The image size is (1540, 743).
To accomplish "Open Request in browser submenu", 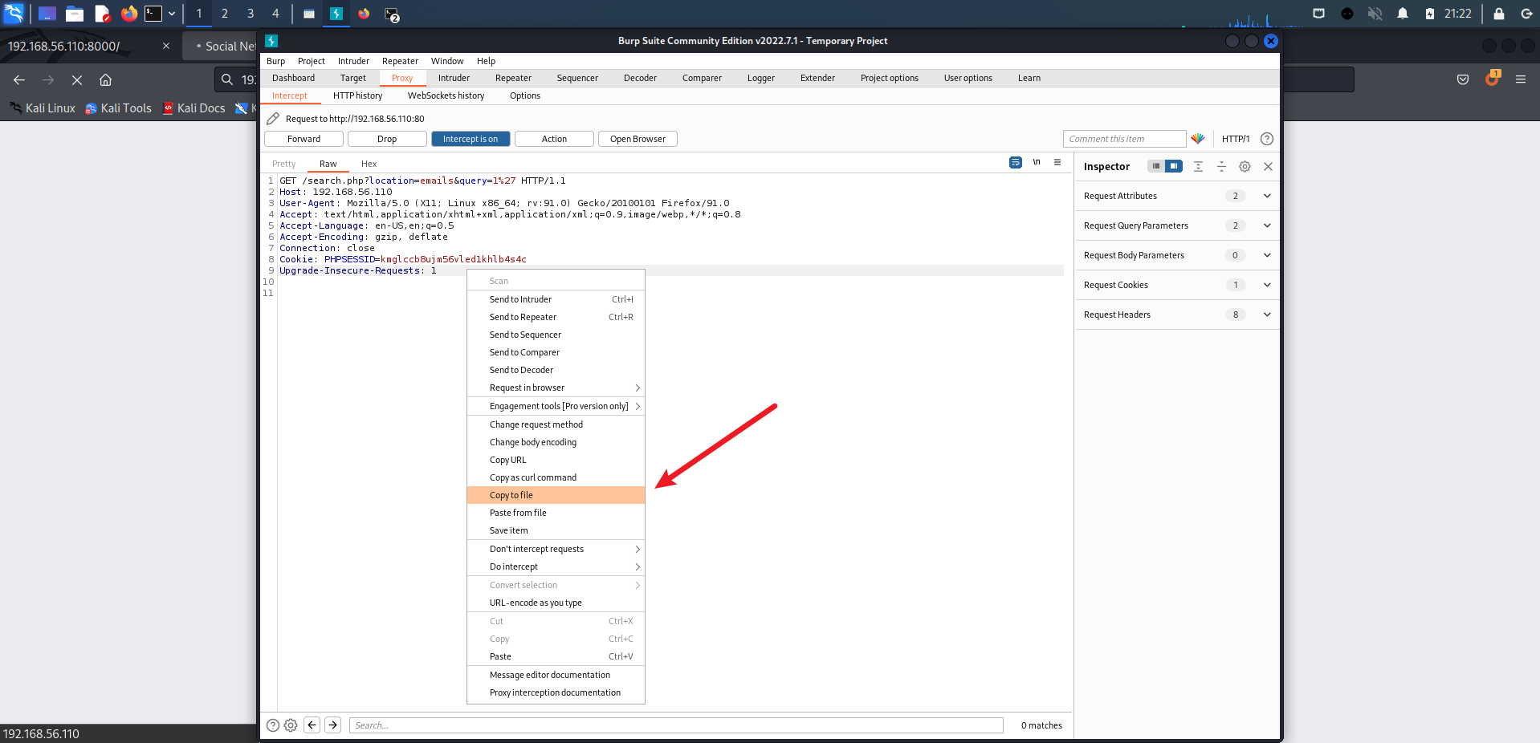I will [556, 388].
